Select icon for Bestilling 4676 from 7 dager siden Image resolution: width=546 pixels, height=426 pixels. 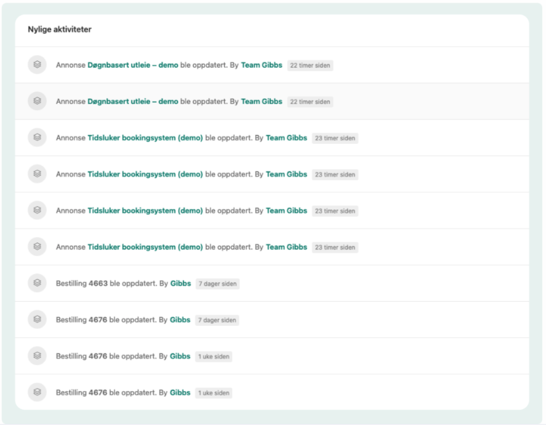(37, 320)
